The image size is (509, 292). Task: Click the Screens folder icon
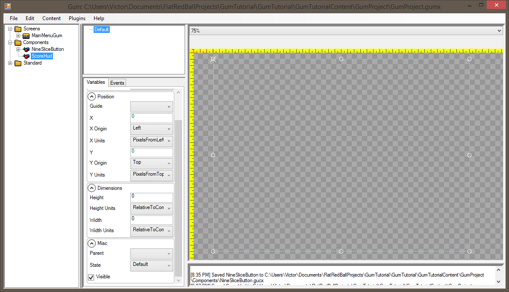coord(18,29)
